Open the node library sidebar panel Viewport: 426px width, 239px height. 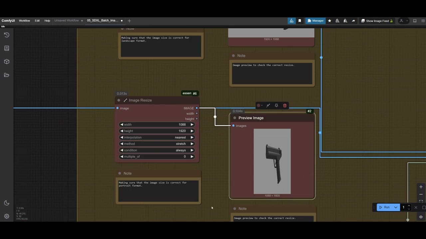tap(7, 48)
